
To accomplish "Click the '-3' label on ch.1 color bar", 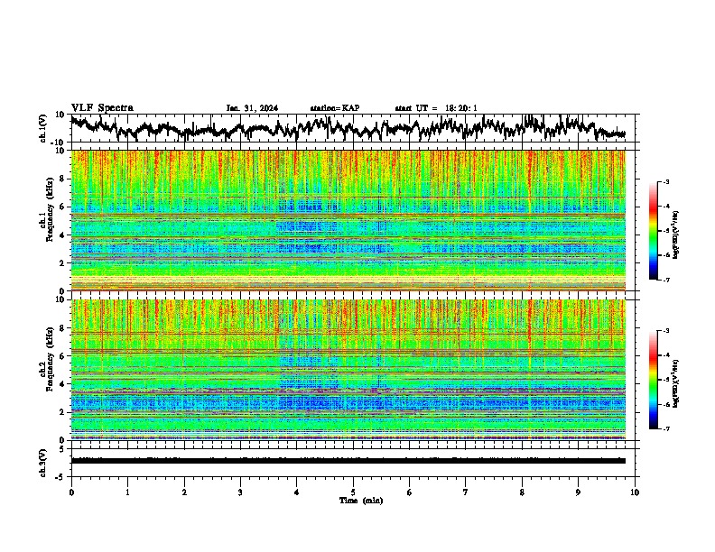I will [x=666, y=181].
